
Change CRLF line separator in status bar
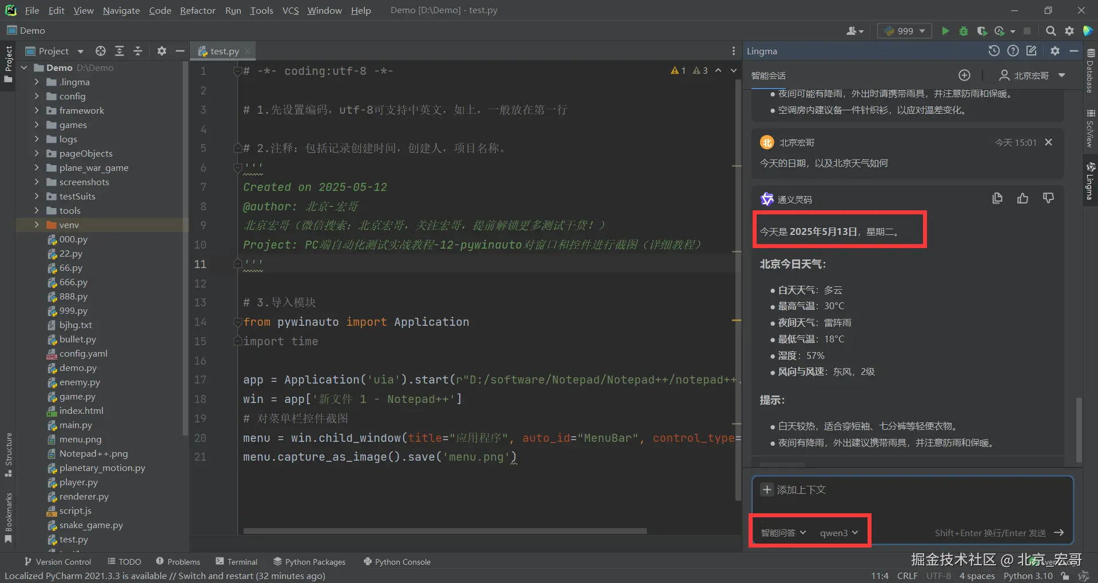coord(907,576)
